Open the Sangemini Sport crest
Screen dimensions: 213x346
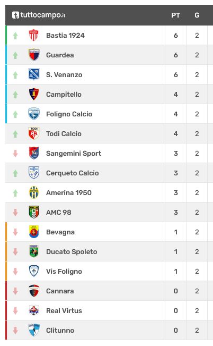(34, 153)
